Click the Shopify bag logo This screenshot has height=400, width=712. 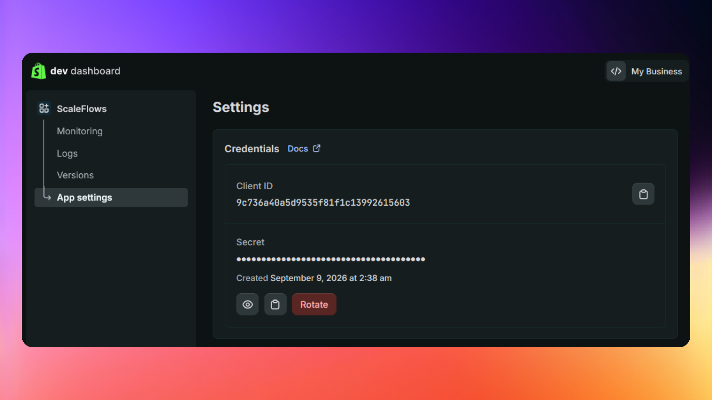(39, 71)
